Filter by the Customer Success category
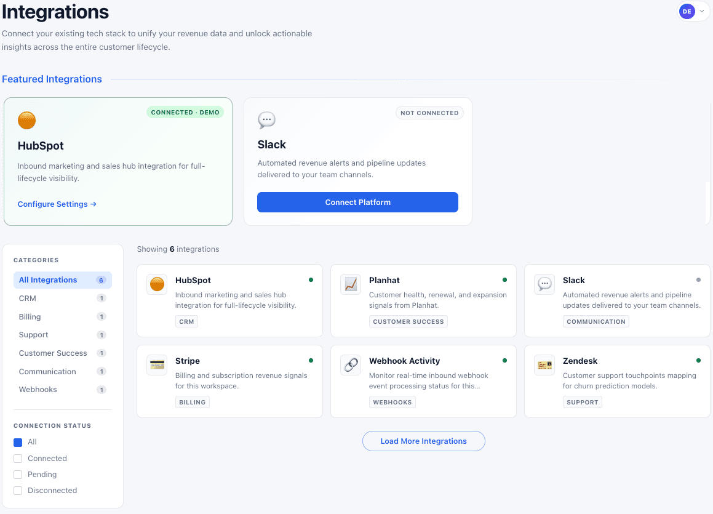Viewport: 713px width, 514px height. pyautogui.click(x=63, y=353)
